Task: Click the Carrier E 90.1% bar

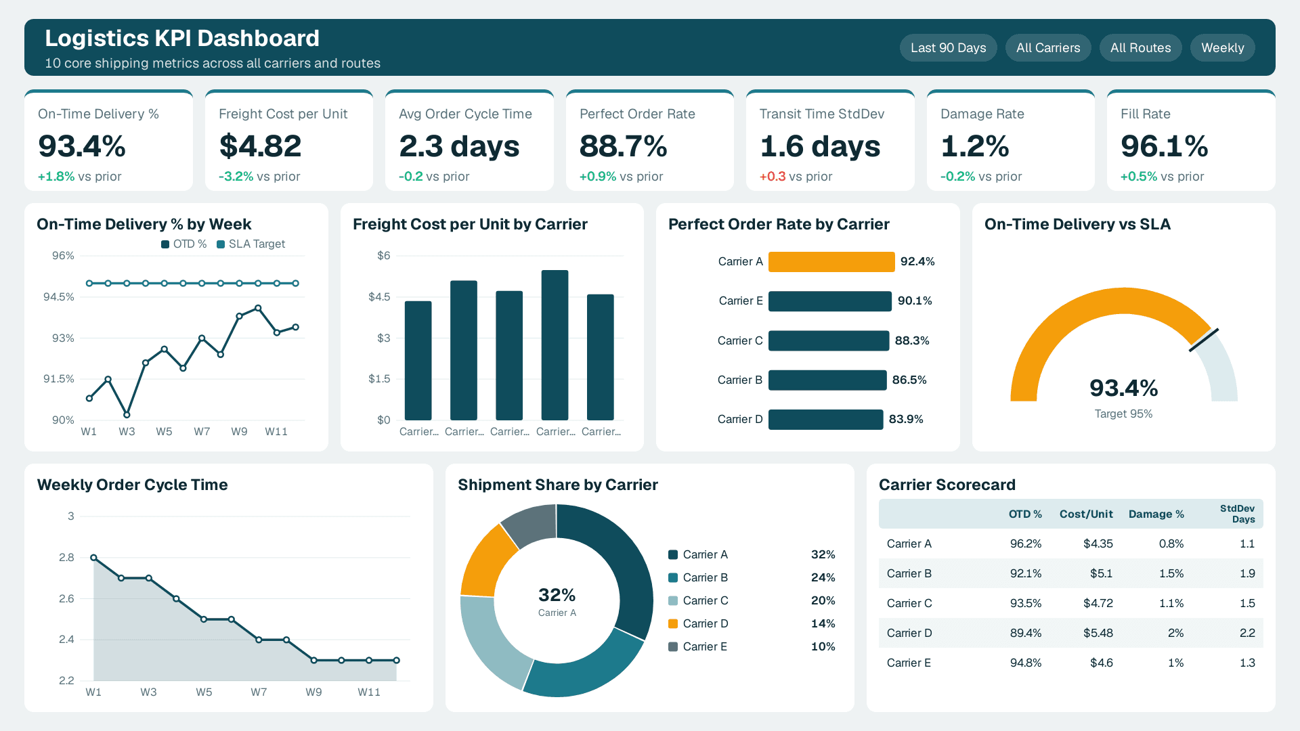Action: point(830,301)
